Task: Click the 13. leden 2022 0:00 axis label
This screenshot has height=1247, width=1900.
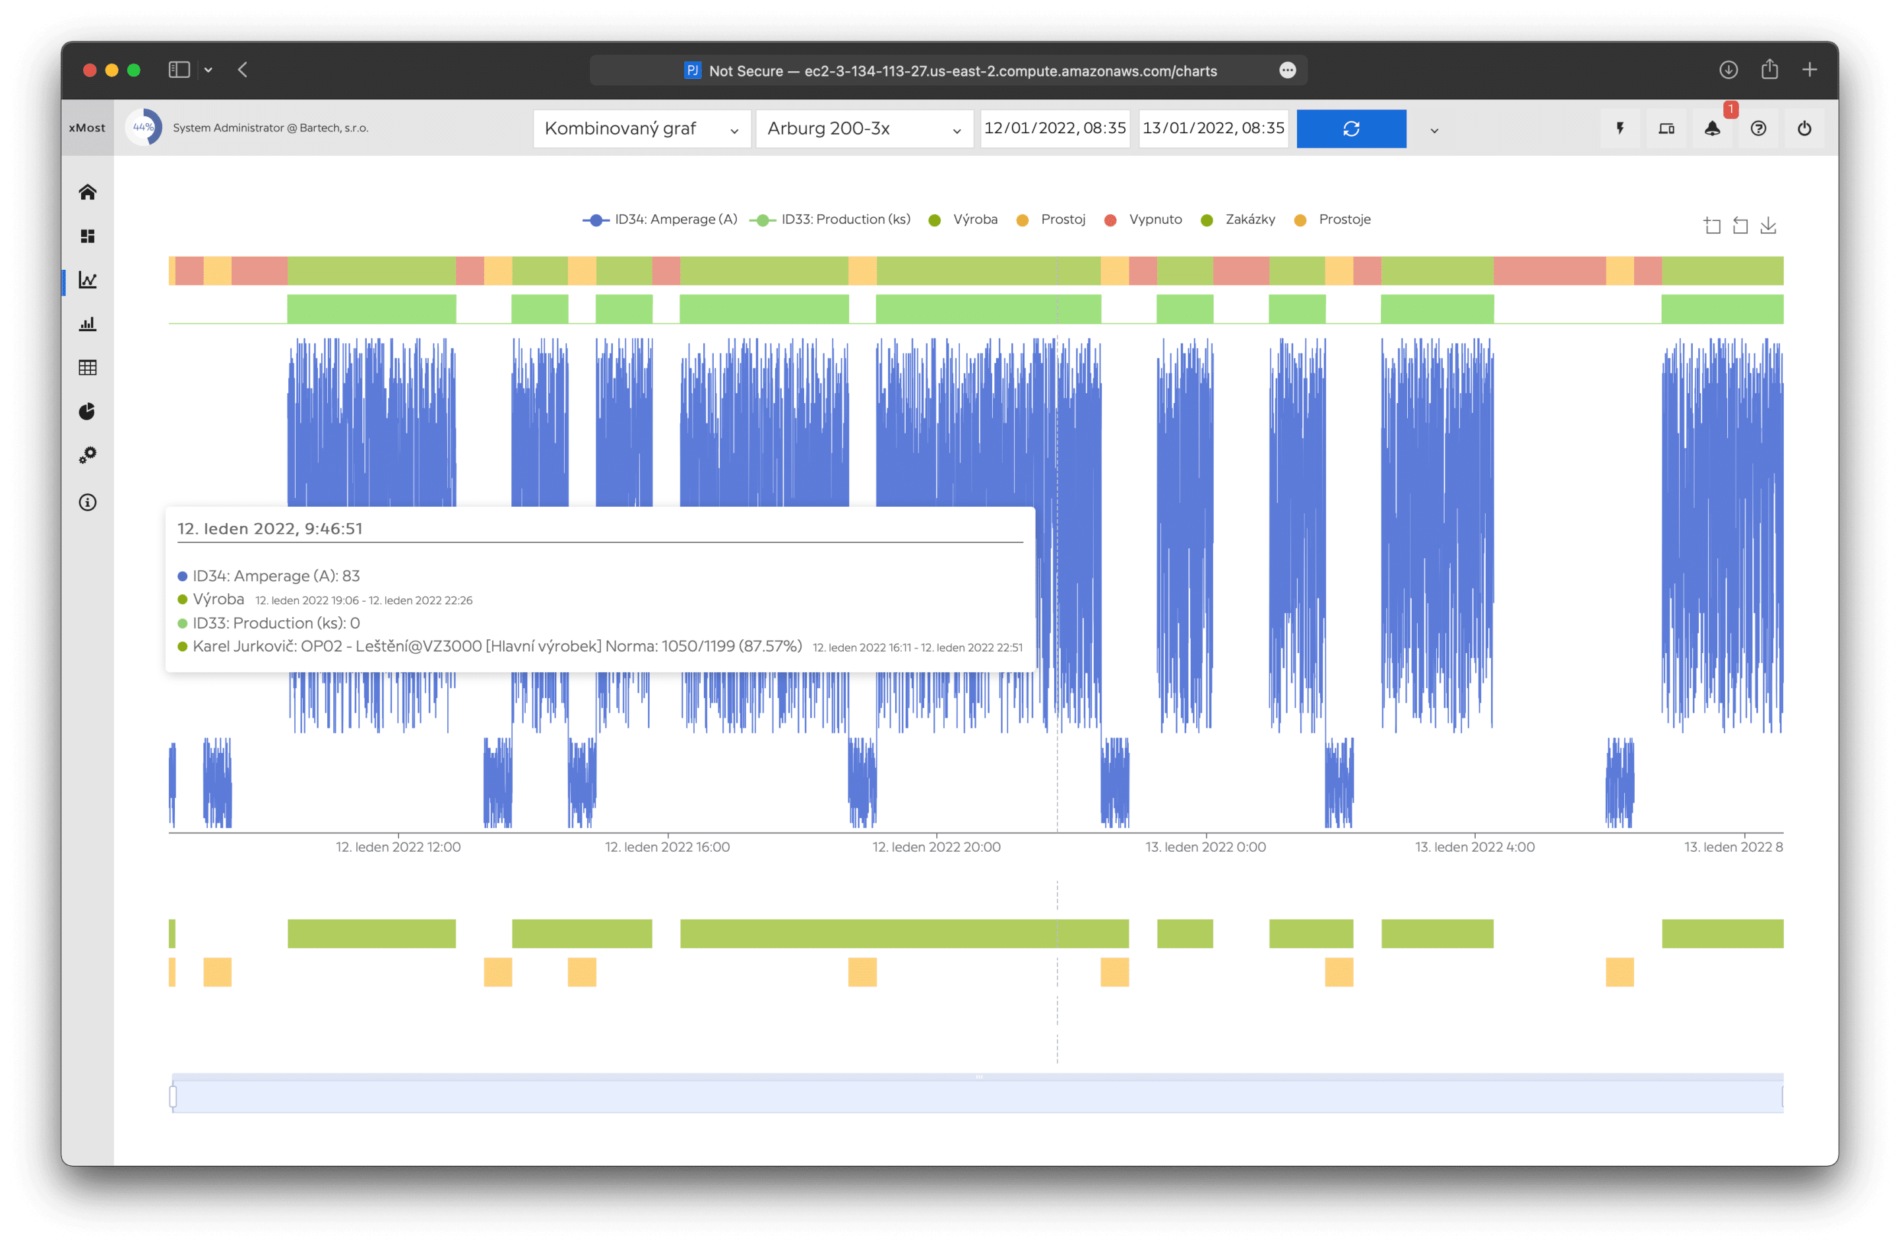Action: point(1205,847)
